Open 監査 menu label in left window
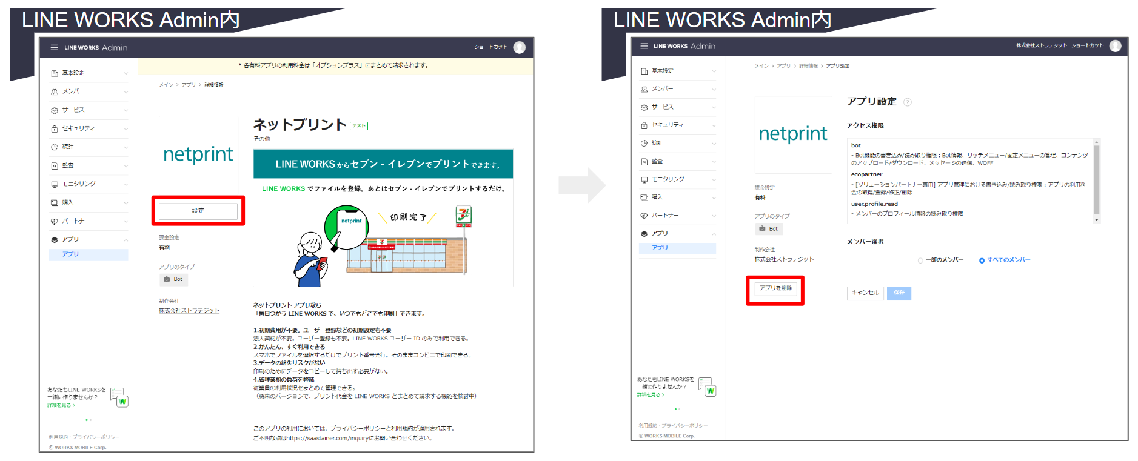The height and width of the screenshot is (461, 1138). pos(67,165)
